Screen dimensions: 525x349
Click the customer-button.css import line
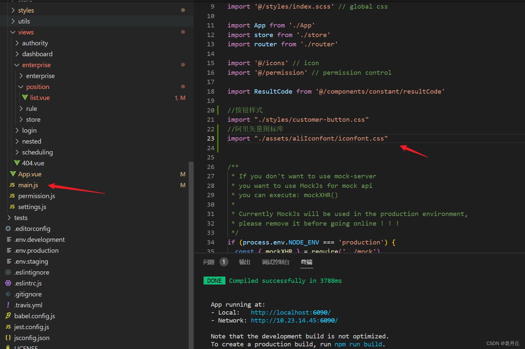298,119
